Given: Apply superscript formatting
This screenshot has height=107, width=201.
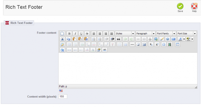Looking at the screenshot, I should tap(157, 45).
